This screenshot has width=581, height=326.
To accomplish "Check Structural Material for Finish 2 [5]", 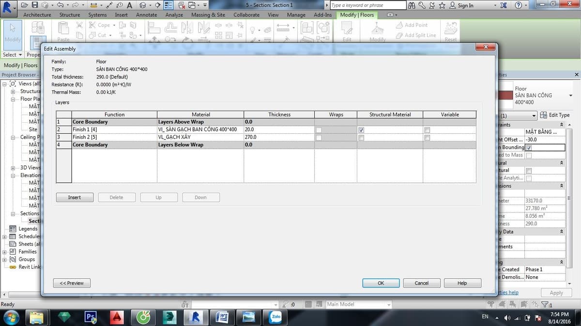I will point(361,138).
